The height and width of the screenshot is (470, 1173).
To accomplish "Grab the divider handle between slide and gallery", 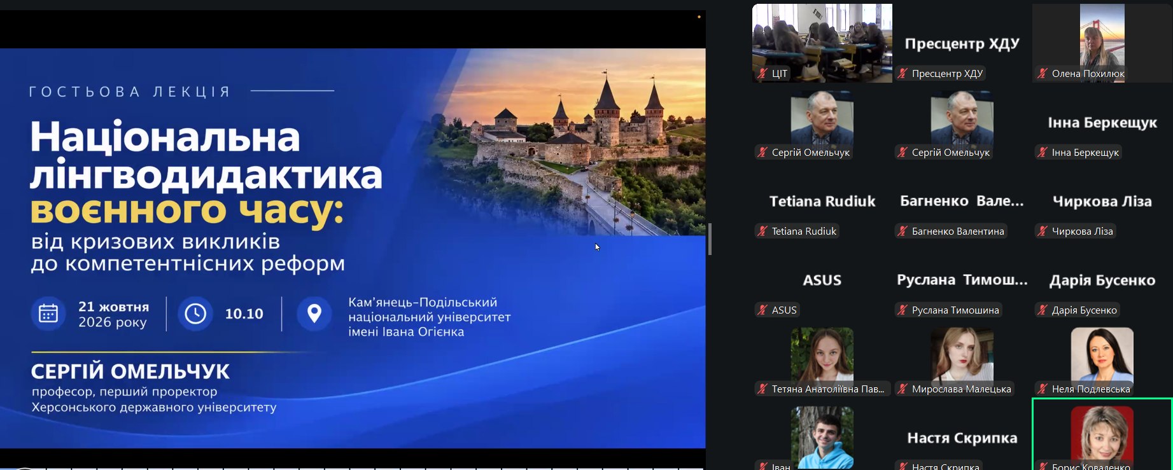I will pos(710,239).
